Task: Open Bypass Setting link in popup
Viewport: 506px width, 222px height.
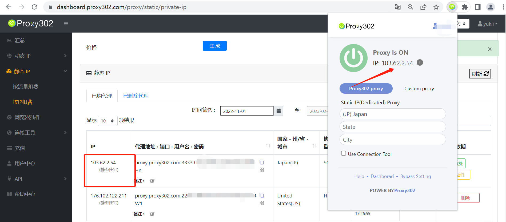Action: click(415, 176)
